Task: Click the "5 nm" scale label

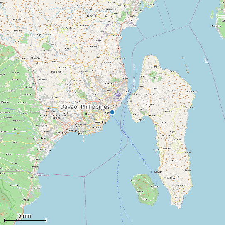Action: (x=24, y=216)
